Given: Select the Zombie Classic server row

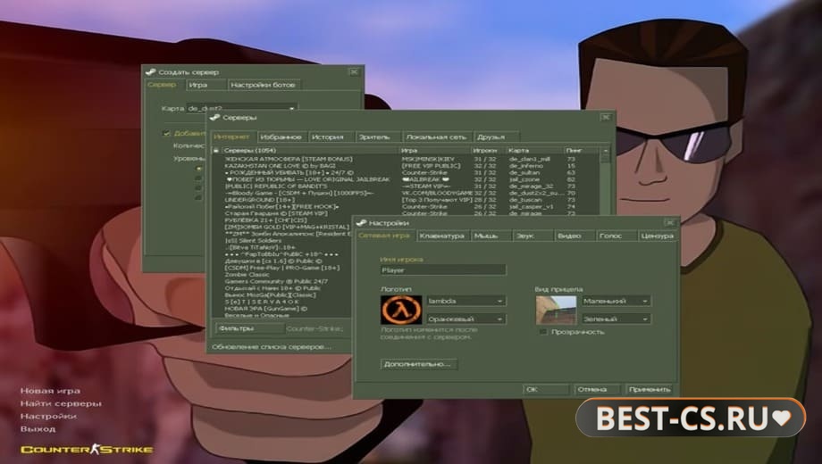Looking at the screenshot, I should (281, 275).
